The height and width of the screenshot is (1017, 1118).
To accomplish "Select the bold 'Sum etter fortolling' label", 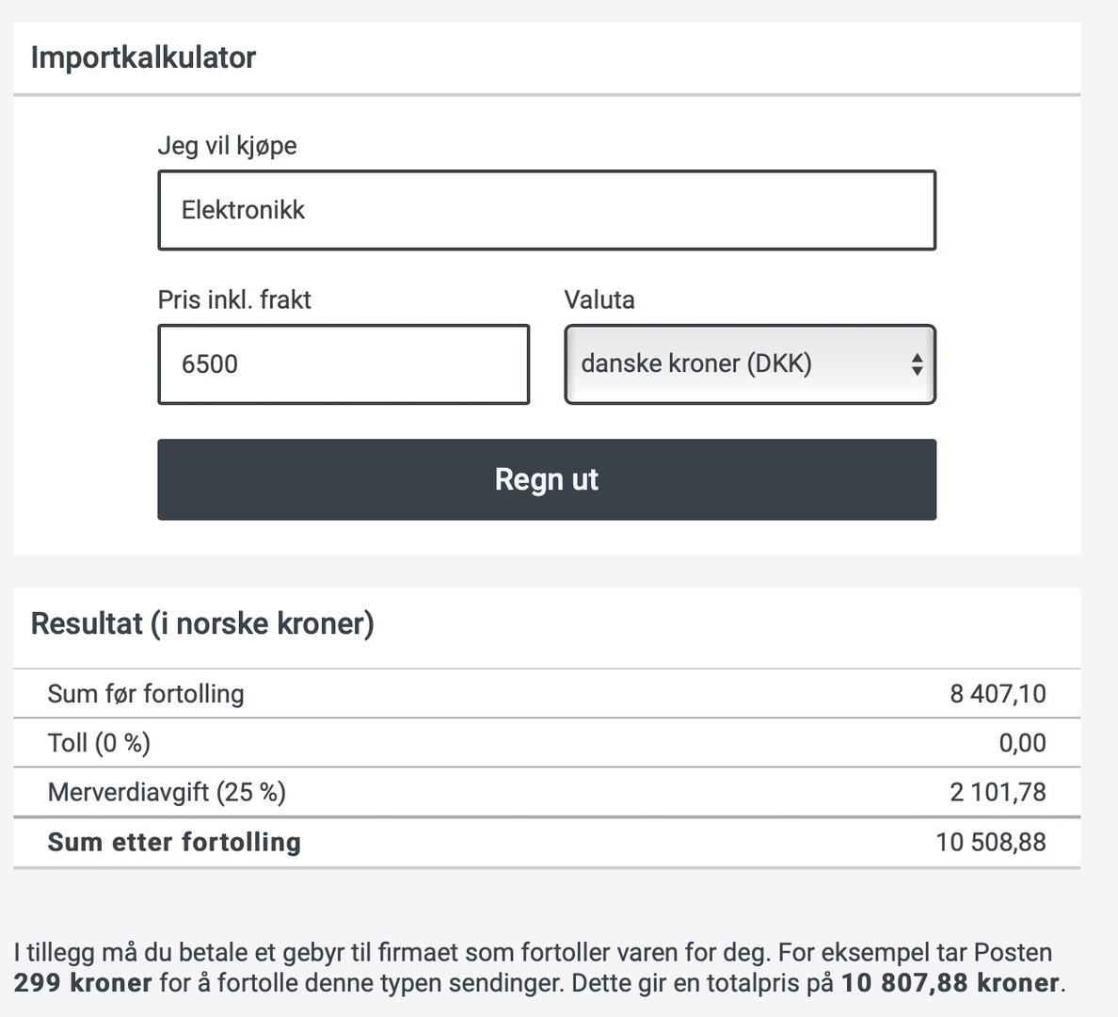I will point(174,842).
